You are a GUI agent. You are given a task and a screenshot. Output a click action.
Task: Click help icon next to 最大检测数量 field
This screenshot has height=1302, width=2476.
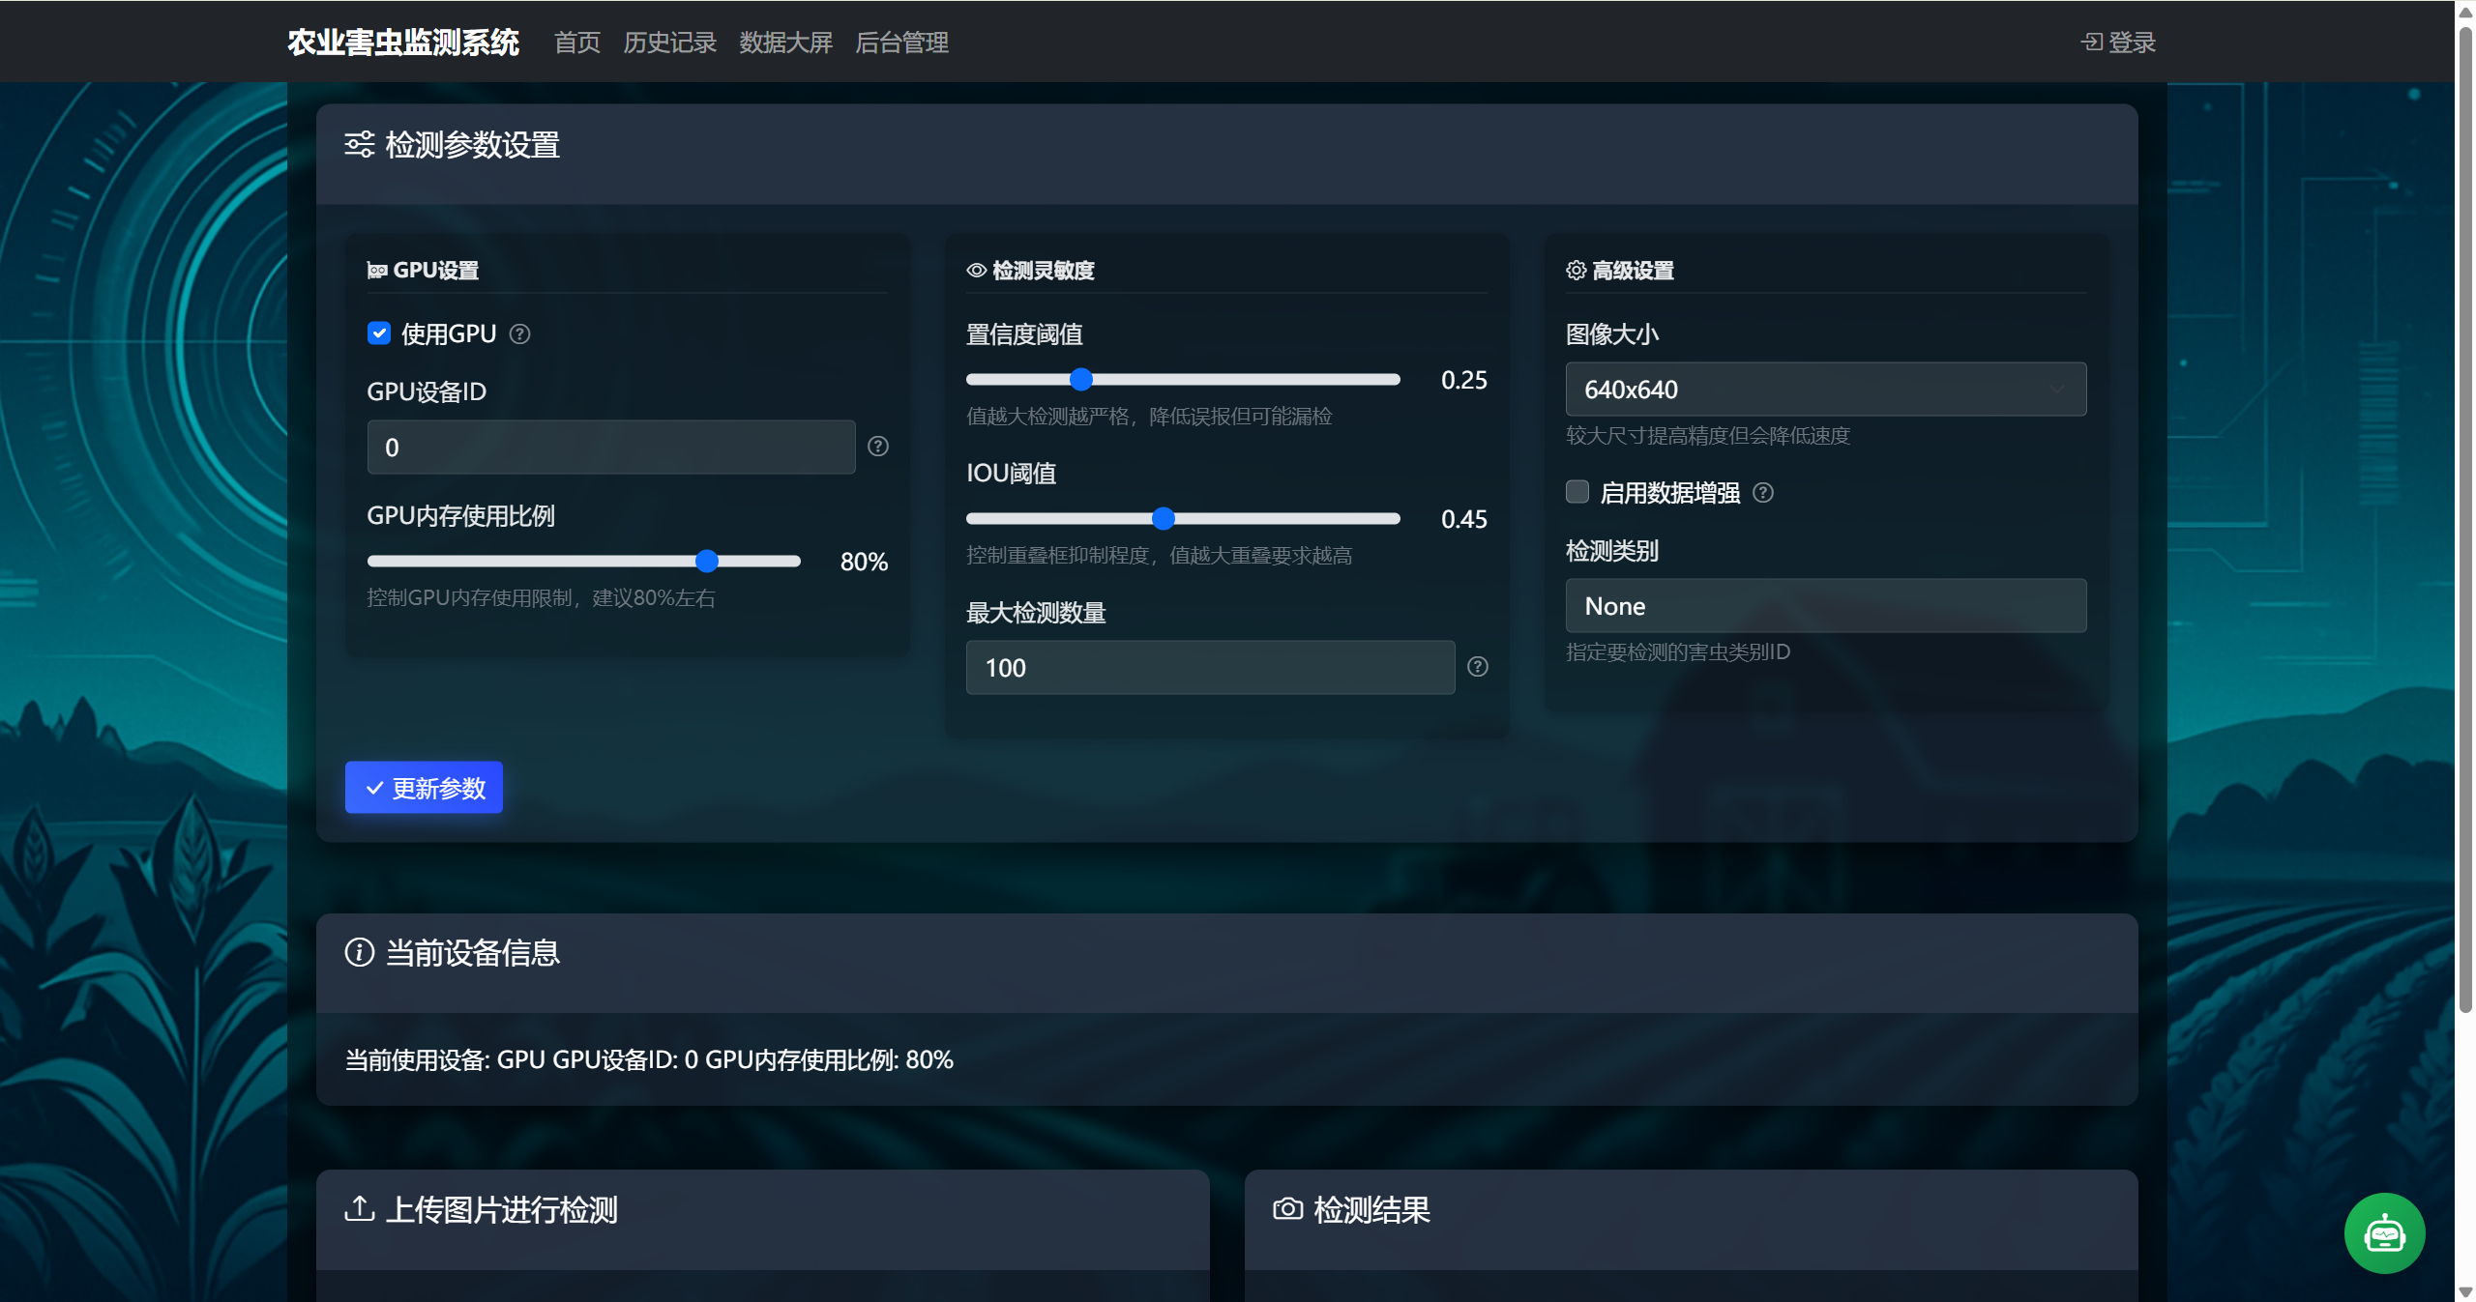click(1477, 667)
